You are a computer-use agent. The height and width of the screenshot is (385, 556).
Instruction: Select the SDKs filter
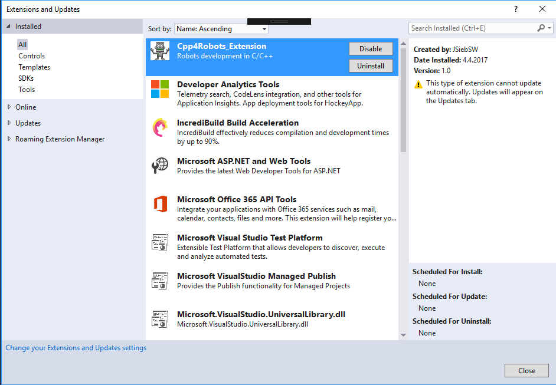26,78
